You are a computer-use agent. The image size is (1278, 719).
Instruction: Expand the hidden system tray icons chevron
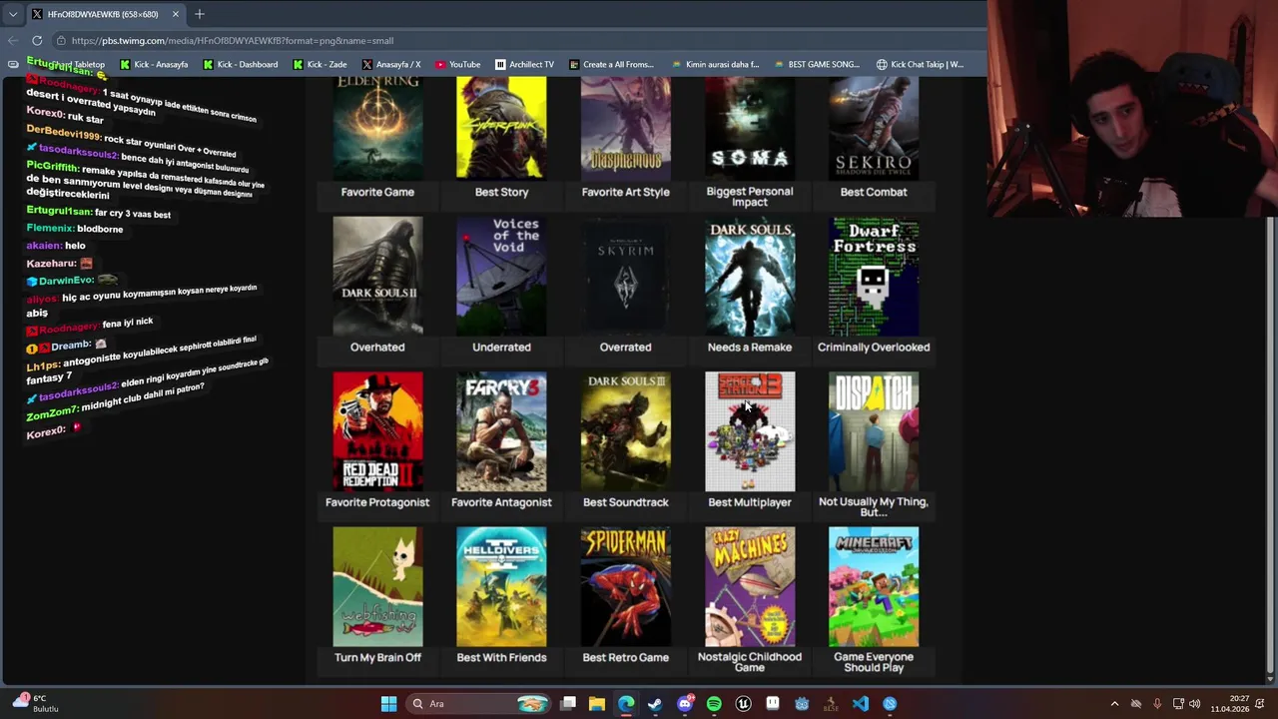pyautogui.click(x=1114, y=704)
